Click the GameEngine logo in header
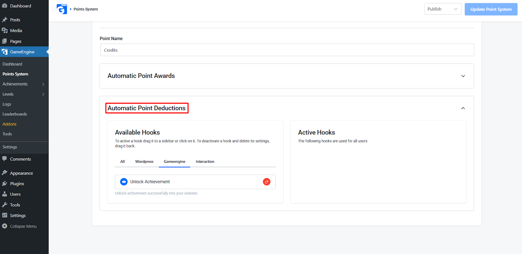 [62, 9]
